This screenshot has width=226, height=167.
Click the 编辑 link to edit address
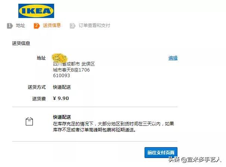click(173, 58)
